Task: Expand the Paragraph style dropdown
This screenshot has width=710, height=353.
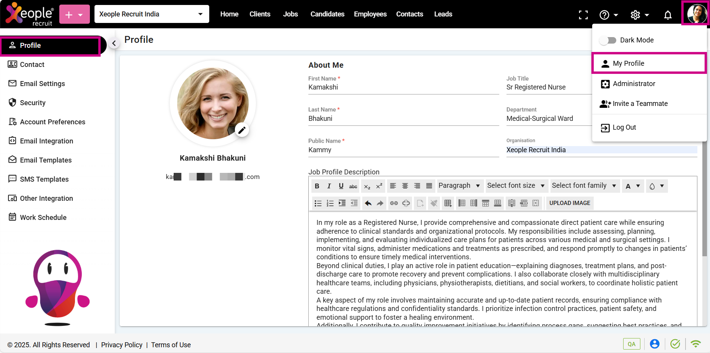Action: tap(459, 186)
